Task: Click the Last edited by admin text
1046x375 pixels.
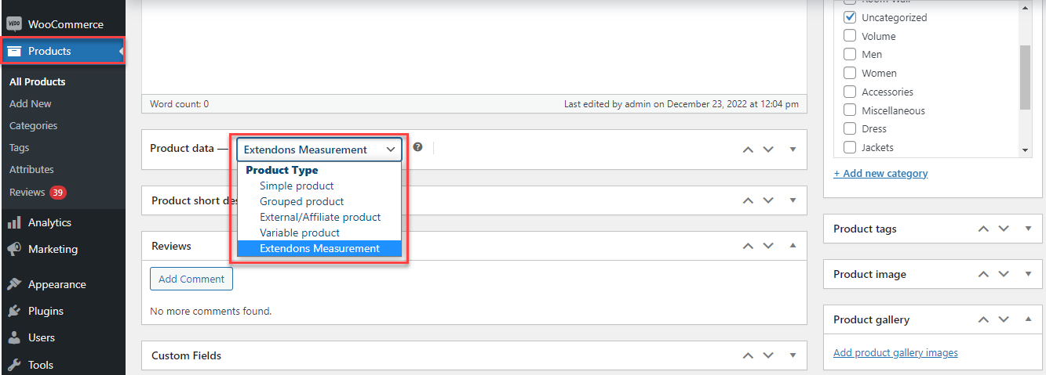Action: [681, 103]
